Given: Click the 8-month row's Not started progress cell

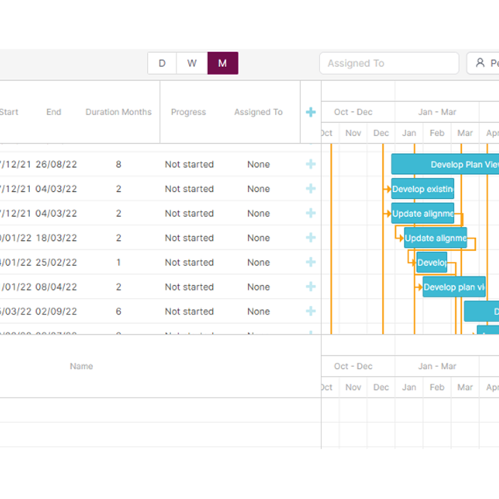Looking at the screenshot, I should point(189,165).
